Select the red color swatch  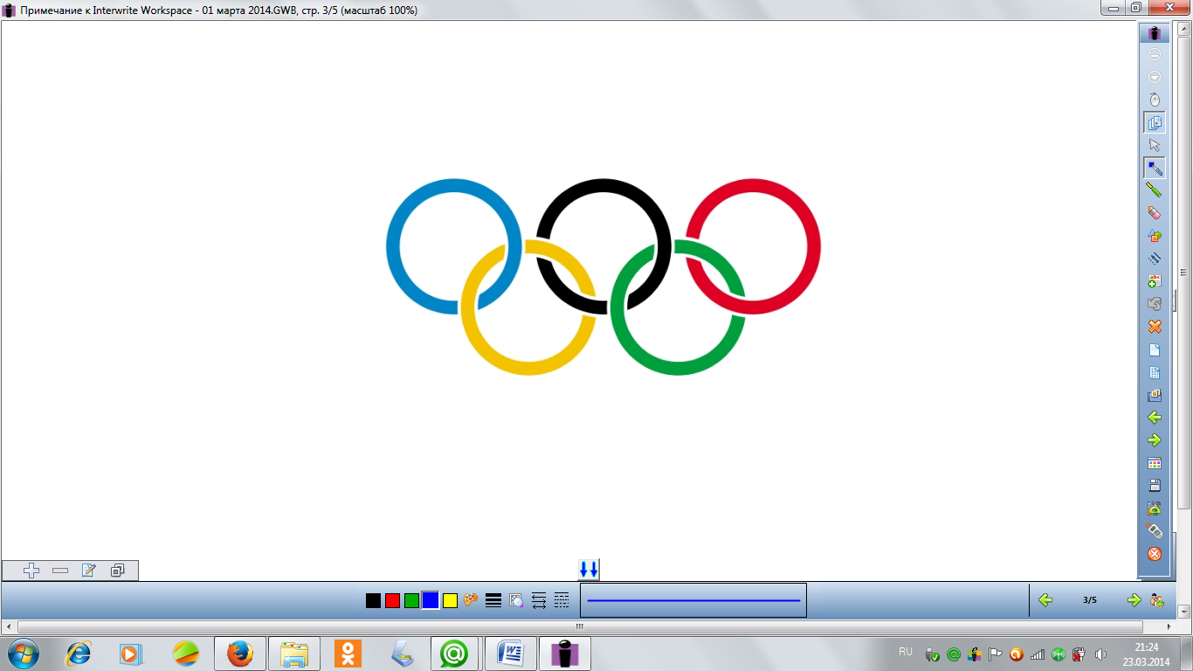[392, 600]
